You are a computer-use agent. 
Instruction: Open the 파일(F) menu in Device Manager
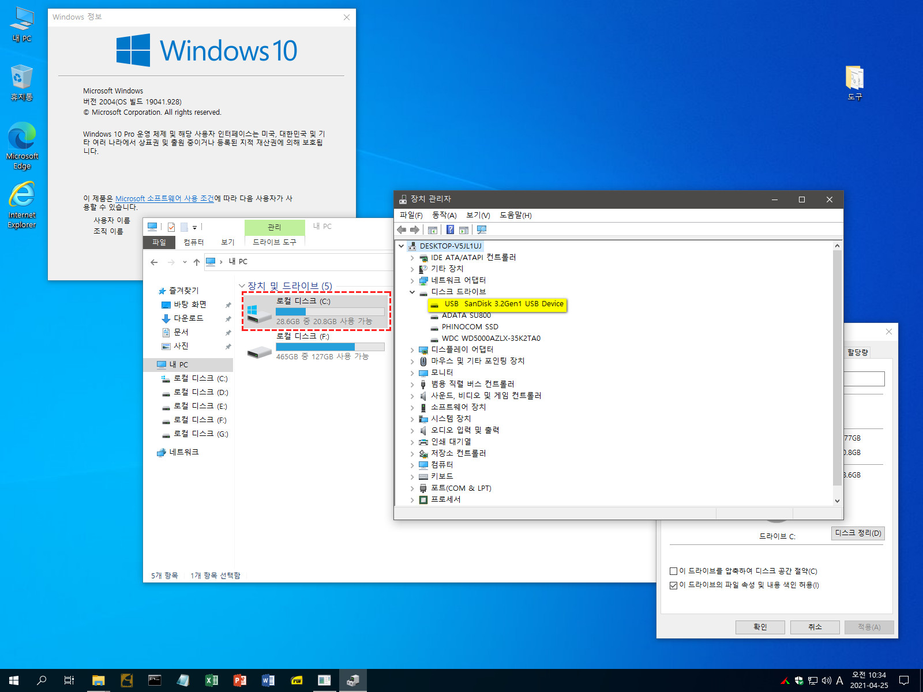pos(411,215)
